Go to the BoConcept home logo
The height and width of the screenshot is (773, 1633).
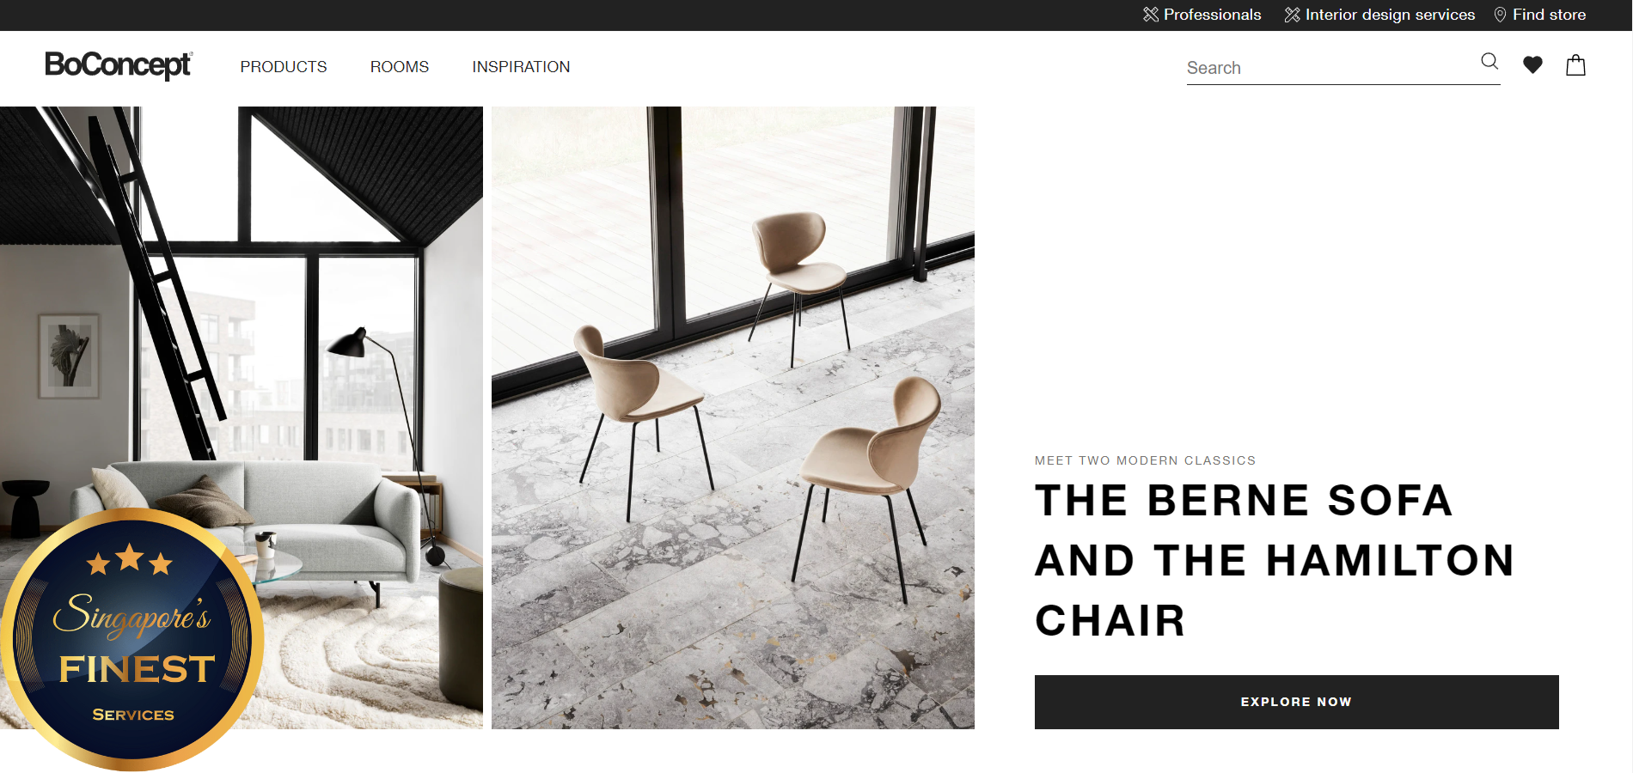119,65
